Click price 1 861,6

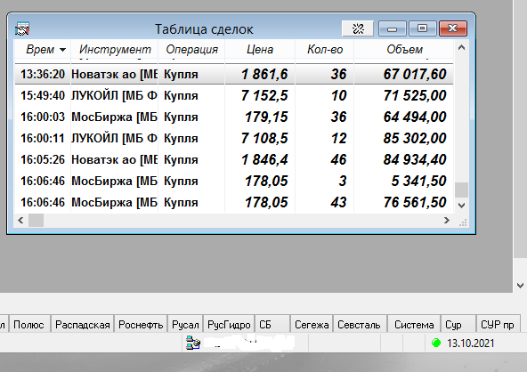pyautogui.click(x=264, y=74)
